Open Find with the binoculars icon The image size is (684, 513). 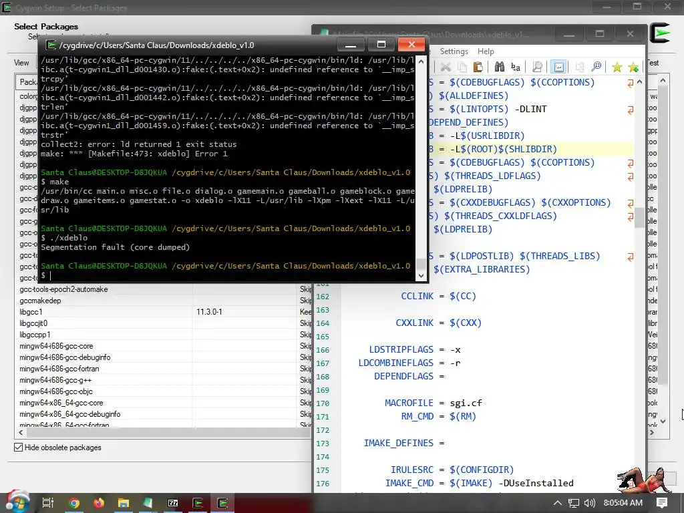(500, 67)
